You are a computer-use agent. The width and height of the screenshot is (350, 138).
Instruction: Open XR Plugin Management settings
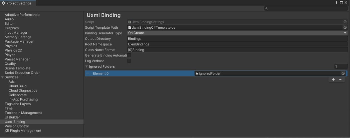point(23,130)
